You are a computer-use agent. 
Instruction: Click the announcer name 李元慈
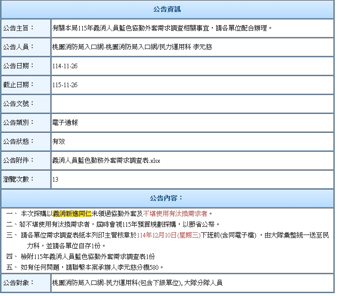click(202, 47)
